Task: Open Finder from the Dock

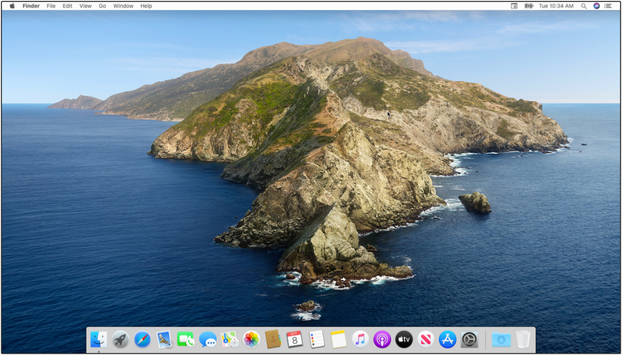Action: click(x=99, y=339)
